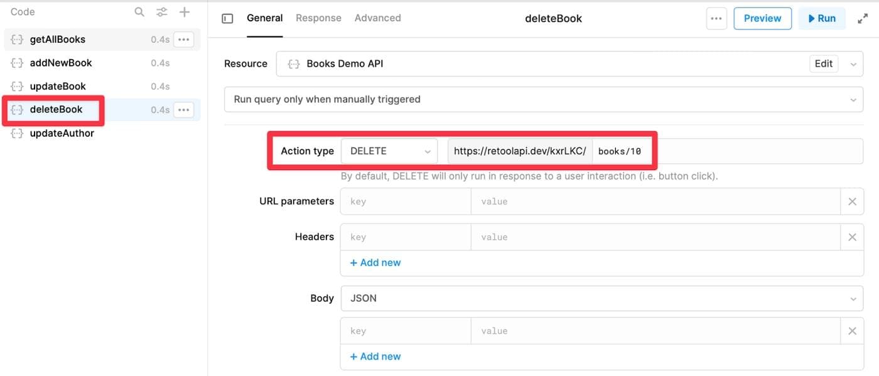The height and width of the screenshot is (376, 879).
Task: Add a new query with plus icon
Action: click(185, 12)
